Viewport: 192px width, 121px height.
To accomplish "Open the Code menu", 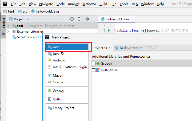I will 61,4.
